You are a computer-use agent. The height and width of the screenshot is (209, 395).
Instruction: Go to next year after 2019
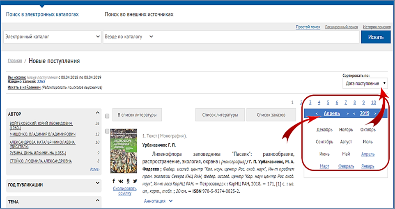tap(375, 113)
